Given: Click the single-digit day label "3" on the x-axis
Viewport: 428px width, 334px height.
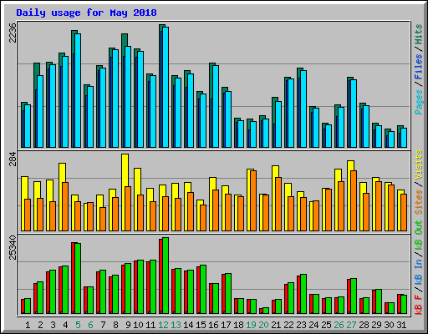Looking at the screenshot, I should [53, 325].
